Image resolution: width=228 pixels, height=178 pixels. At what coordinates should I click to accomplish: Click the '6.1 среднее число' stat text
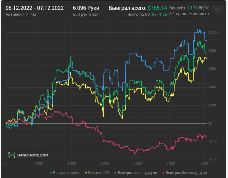(x=189, y=14)
